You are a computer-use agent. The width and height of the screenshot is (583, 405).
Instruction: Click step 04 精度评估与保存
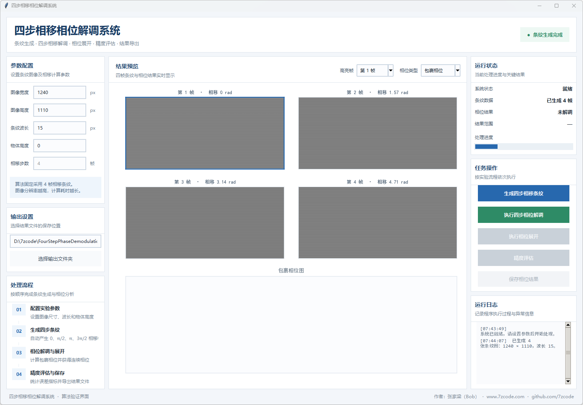point(55,377)
